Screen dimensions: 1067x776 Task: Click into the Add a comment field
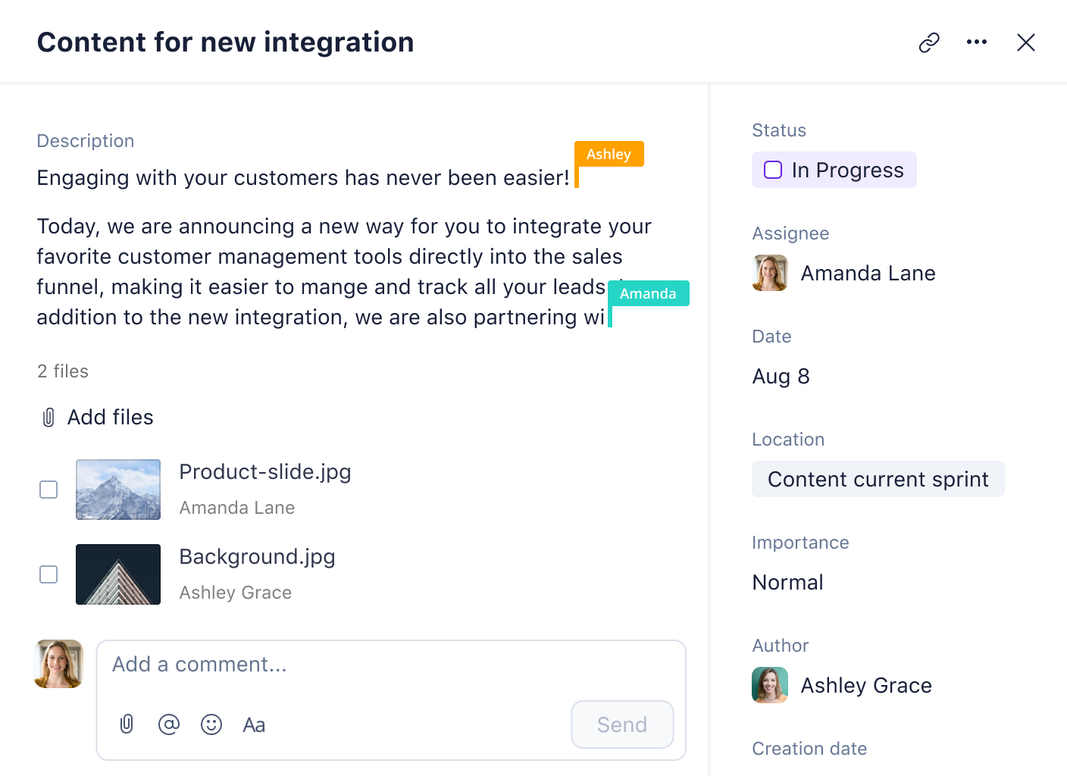[x=391, y=665]
